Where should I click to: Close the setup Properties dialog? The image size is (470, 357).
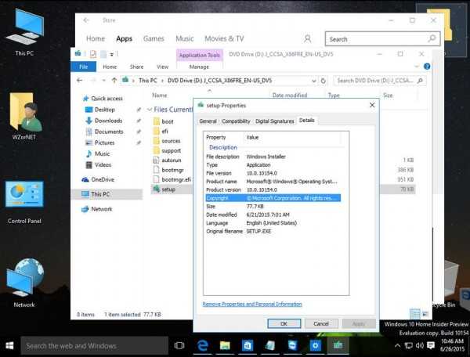(372, 105)
